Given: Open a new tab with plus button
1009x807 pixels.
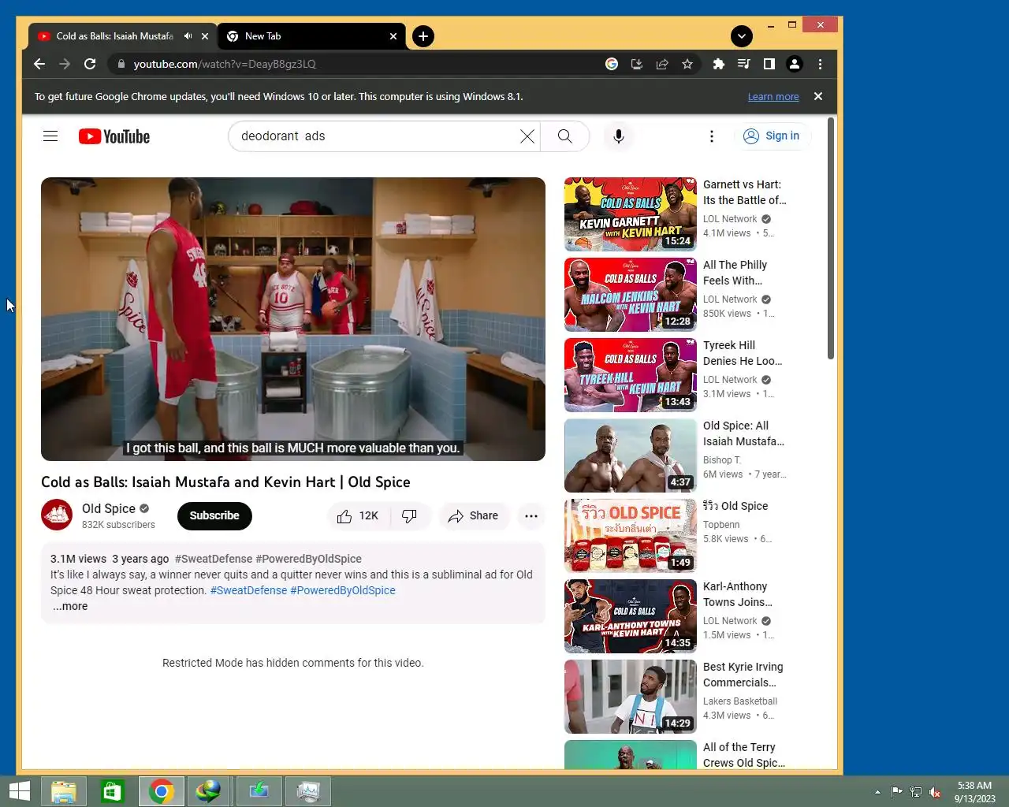Looking at the screenshot, I should coord(423,36).
